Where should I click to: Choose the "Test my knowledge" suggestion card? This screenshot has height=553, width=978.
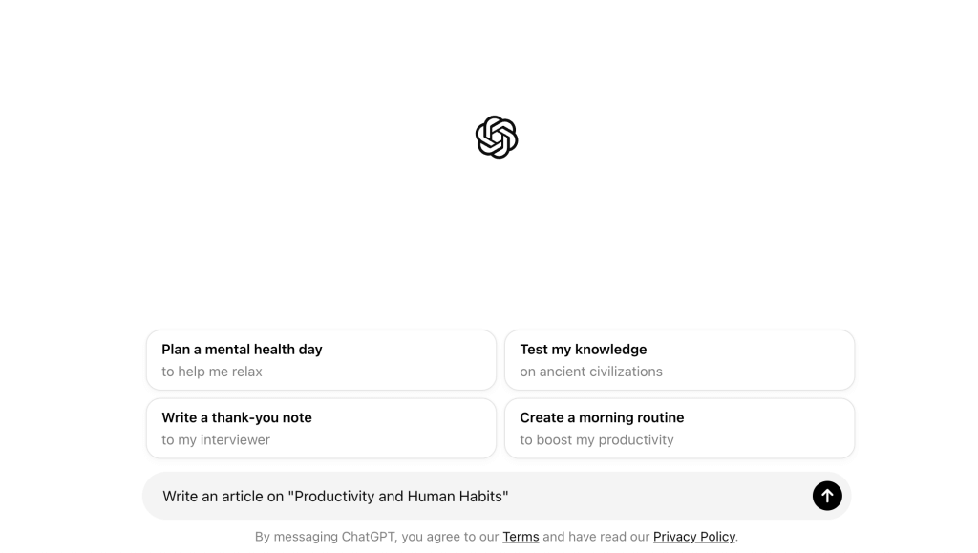tap(679, 360)
